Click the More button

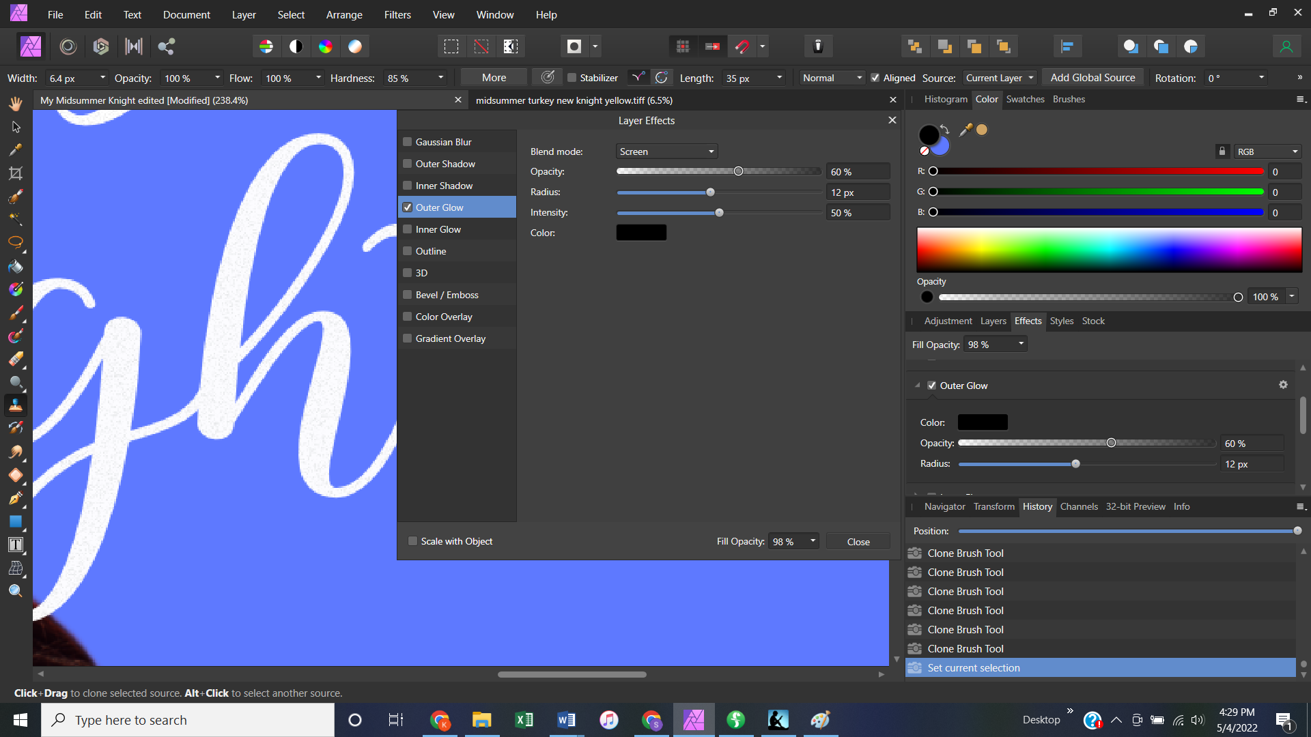click(494, 78)
